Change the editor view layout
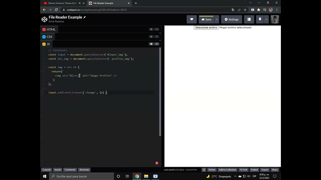Image resolution: width=321 pixels, height=180 pixels. [249, 19]
